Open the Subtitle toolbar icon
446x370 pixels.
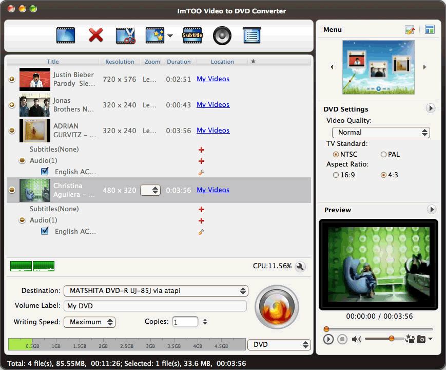point(192,35)
